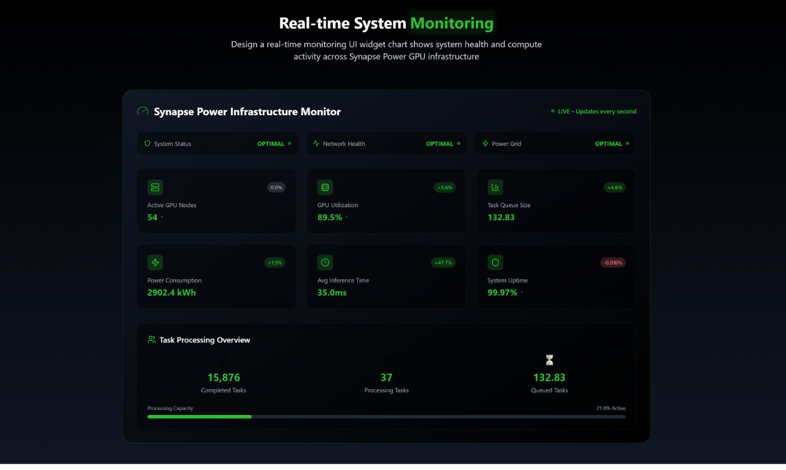Click the Network Health label
Image resolution: width=786 pixels, height=470 pixels.
(344, 143)
